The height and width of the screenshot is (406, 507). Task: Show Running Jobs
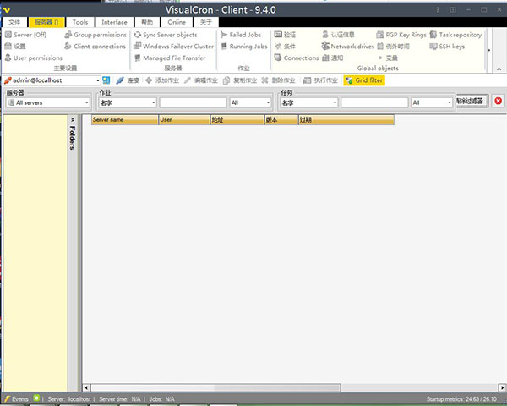pos(244,46)
